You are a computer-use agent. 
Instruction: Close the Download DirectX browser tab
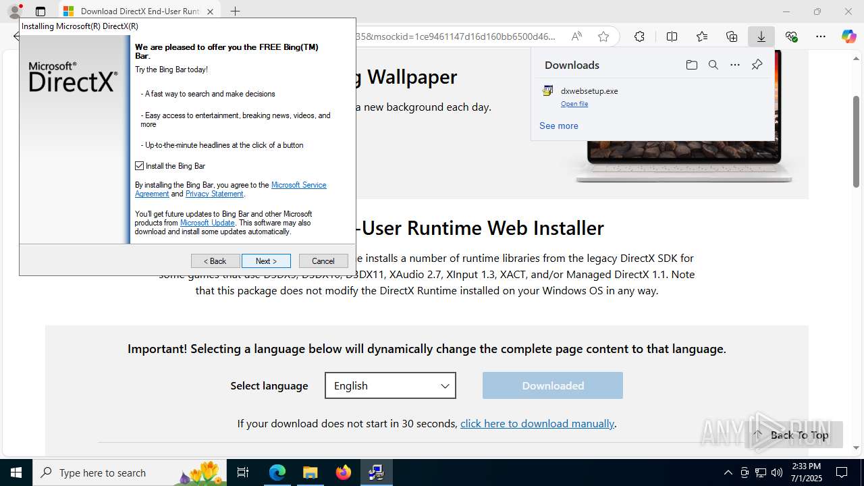tap(210, 11)
